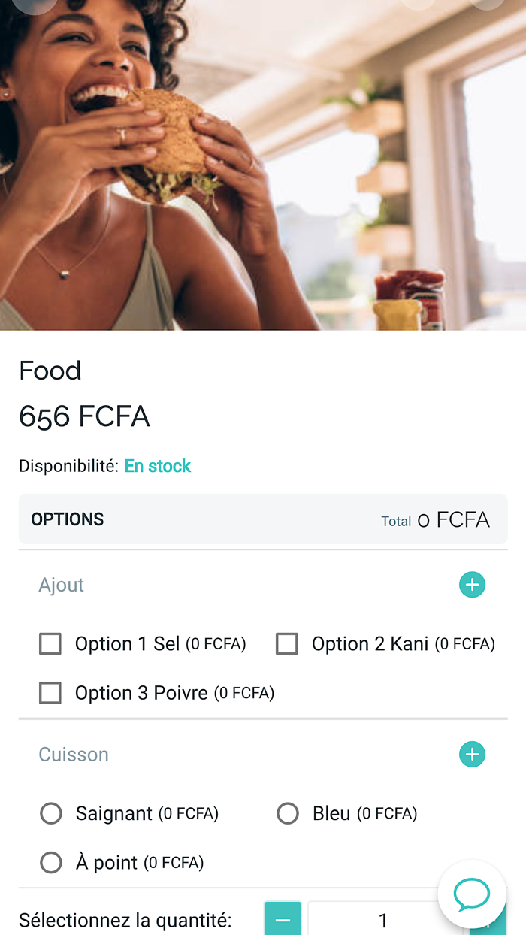The height and width of the screenshot is (935, 526).
Task: Click the options Total 0 FCFA amount
Action: click(x=453, y=520)
